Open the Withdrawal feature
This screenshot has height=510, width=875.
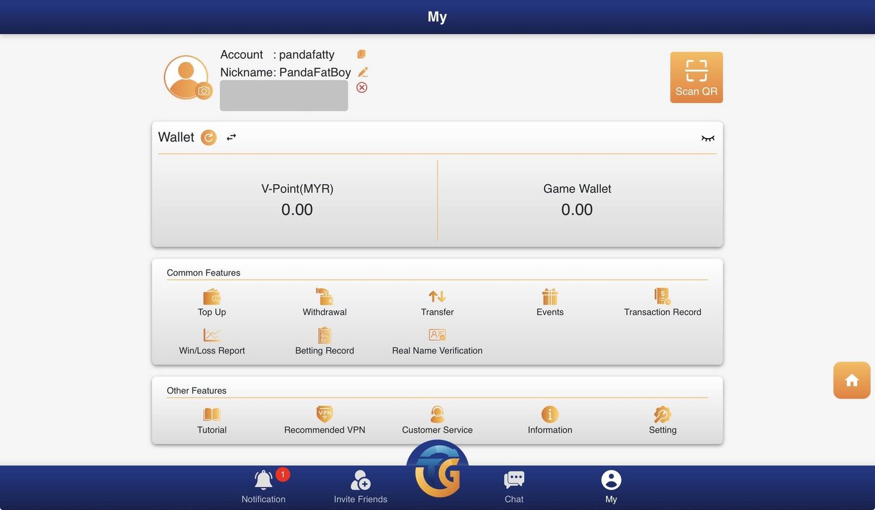[324, 302]
